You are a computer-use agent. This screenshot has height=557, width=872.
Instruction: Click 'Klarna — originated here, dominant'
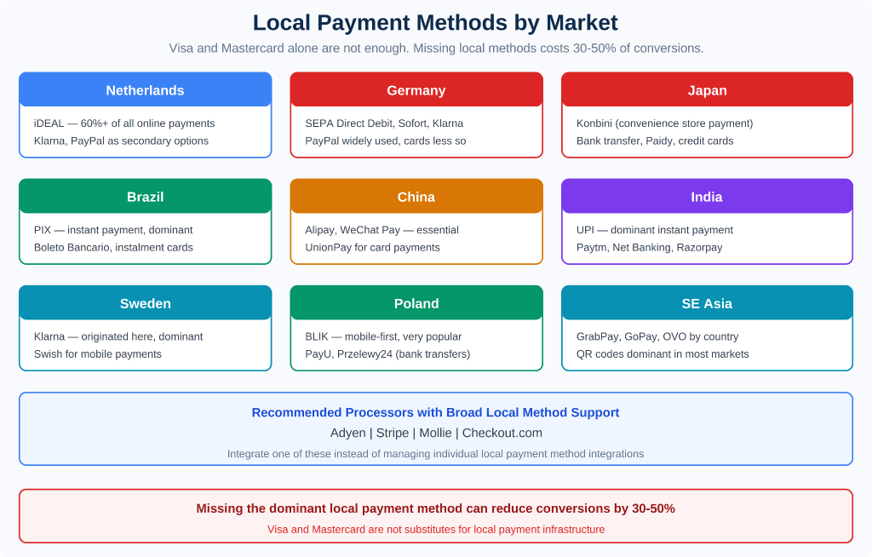(118, 336)
